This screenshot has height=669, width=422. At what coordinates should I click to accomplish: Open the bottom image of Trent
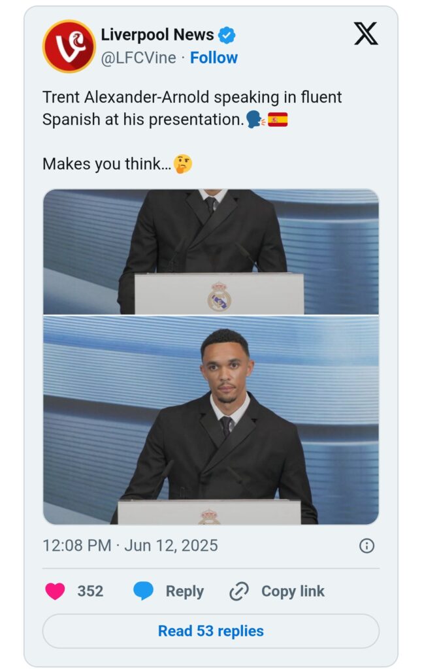pos(211,420)
